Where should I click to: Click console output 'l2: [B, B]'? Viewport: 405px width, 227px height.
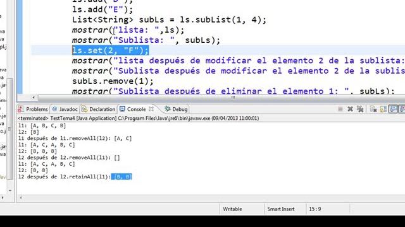click(33, 170)
